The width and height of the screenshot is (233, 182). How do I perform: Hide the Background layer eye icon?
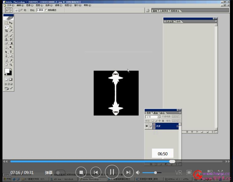pyautogui.click(x=147, y=126)
